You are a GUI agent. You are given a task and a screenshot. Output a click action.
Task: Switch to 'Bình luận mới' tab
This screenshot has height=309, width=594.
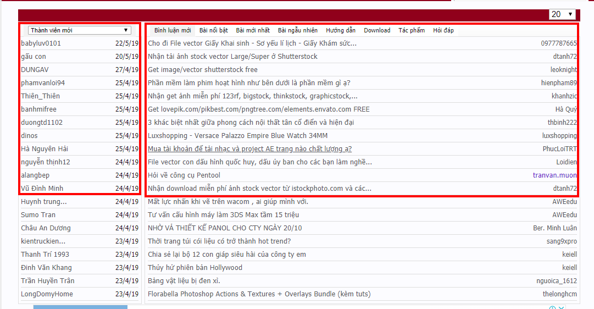[173, 30]
